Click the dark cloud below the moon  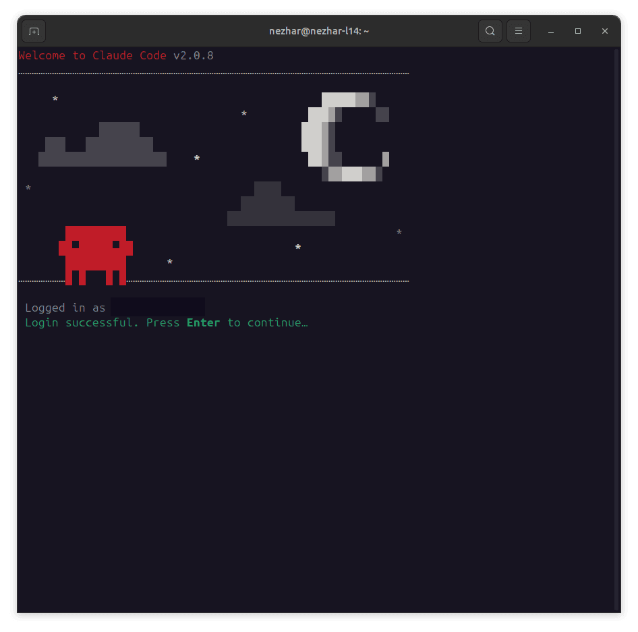[x=281, y=204]
